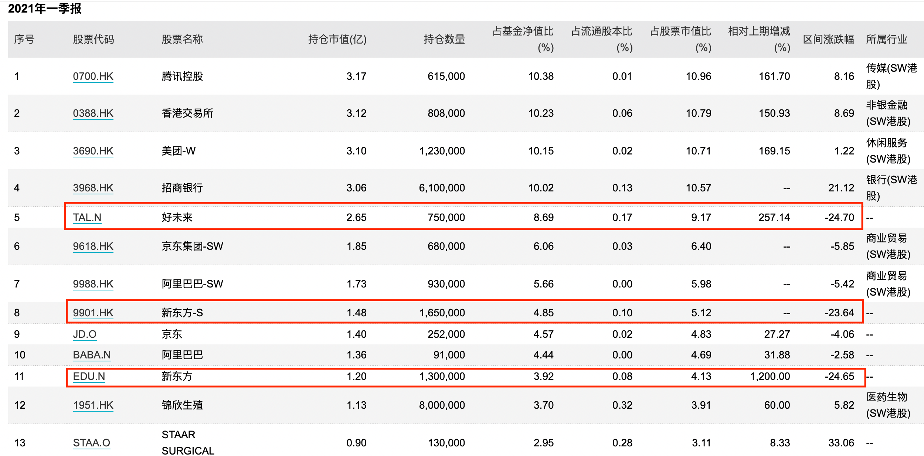Click the 占基金净值比(%) column header

[523, 39]
